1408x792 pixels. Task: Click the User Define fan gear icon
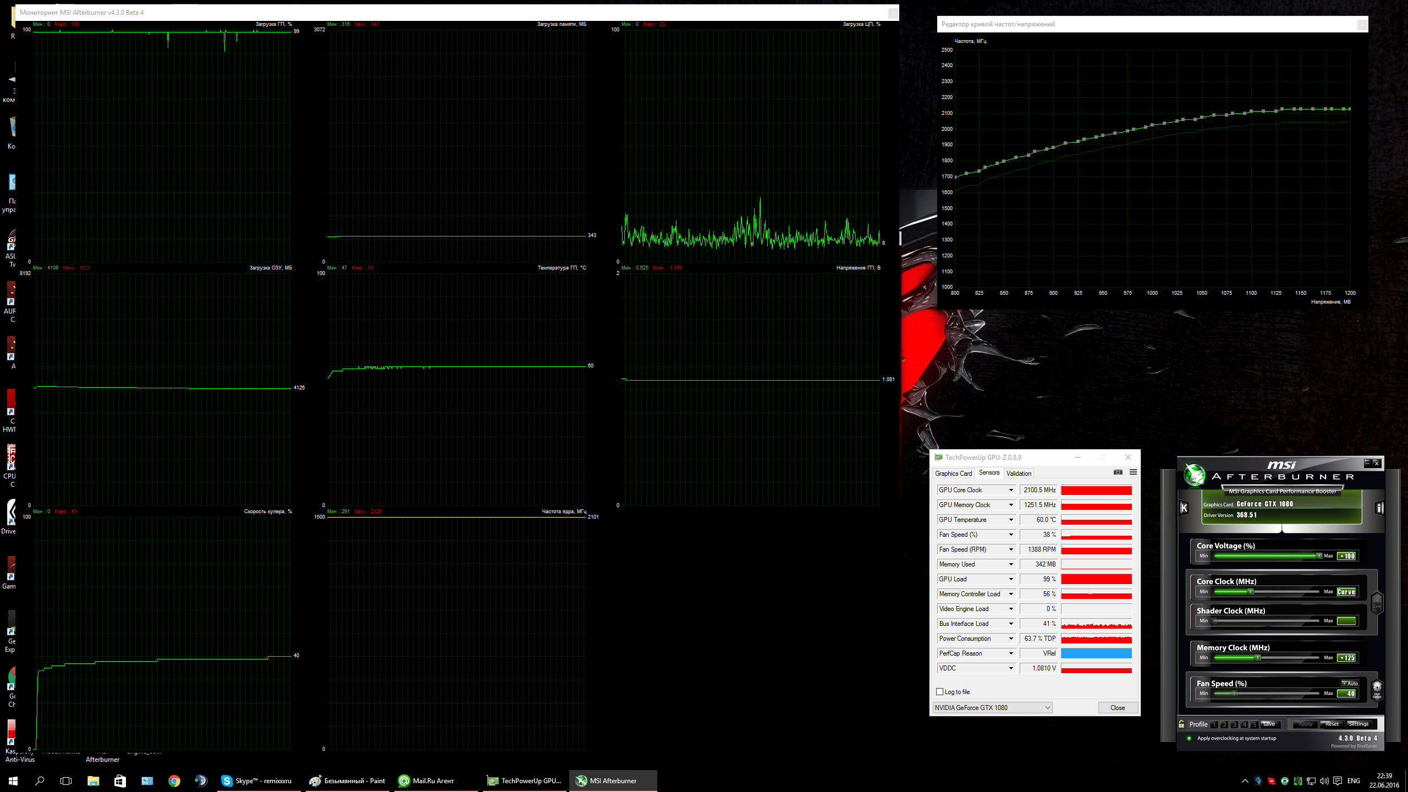[1377, 687]
